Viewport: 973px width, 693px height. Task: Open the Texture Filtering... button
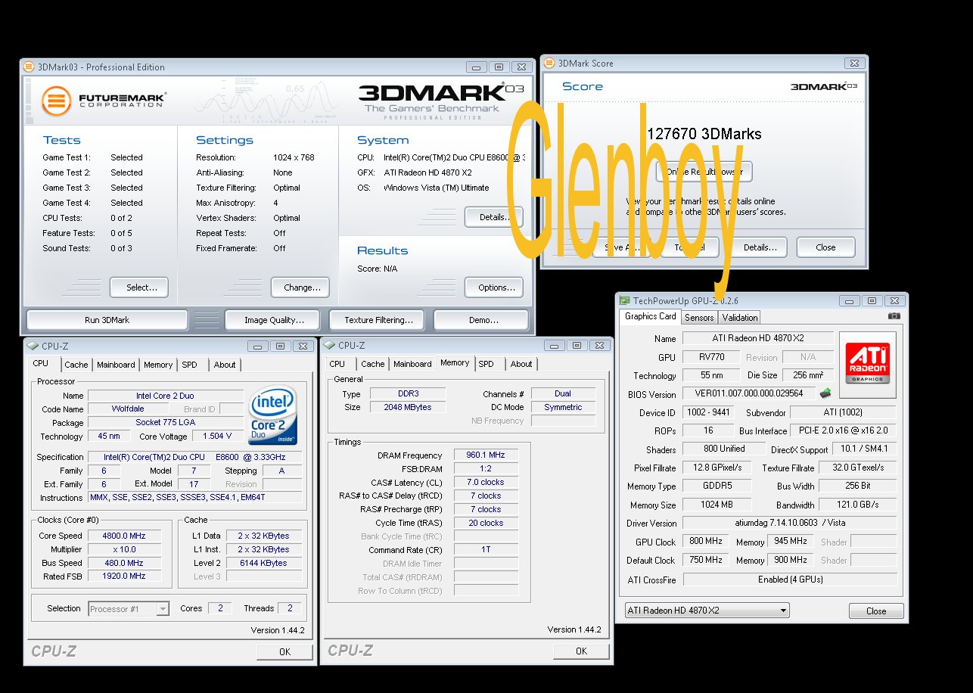(x=378, y=320)
